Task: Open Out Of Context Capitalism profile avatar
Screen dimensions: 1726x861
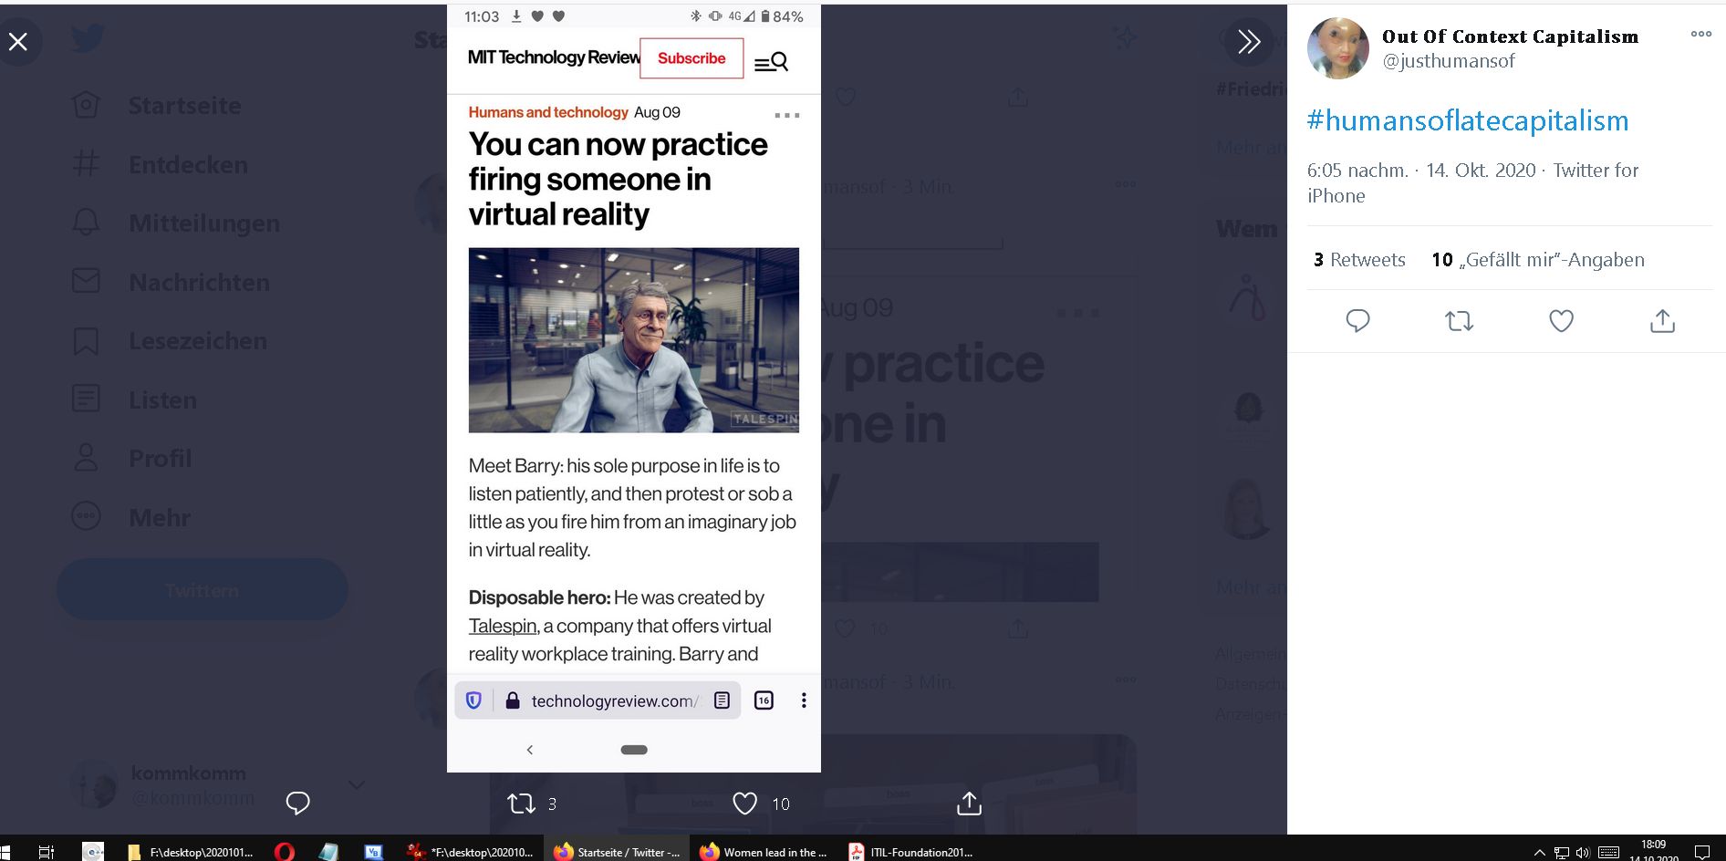Action: 1338,48
